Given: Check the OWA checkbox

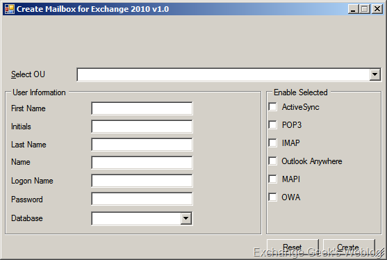Looking at the screenshot, I should 273,197.
